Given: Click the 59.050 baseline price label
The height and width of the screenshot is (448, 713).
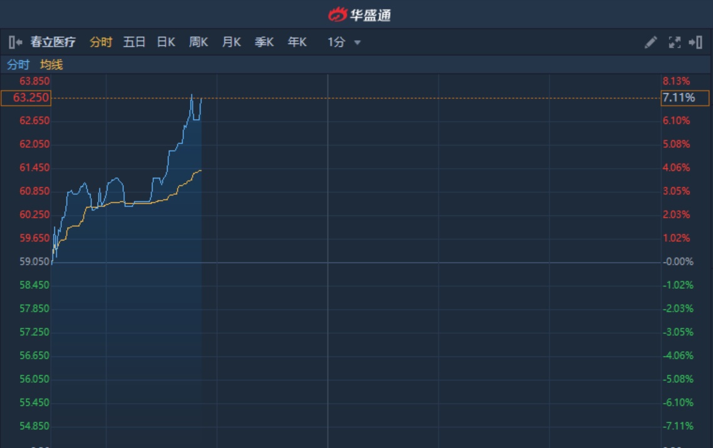Looking at the screenshot, I should [x=34, y=262].
